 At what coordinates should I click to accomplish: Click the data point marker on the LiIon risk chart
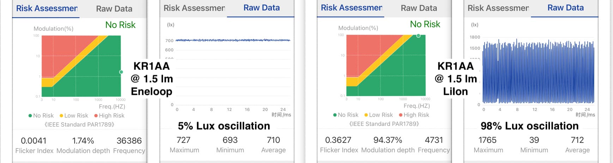418,35
